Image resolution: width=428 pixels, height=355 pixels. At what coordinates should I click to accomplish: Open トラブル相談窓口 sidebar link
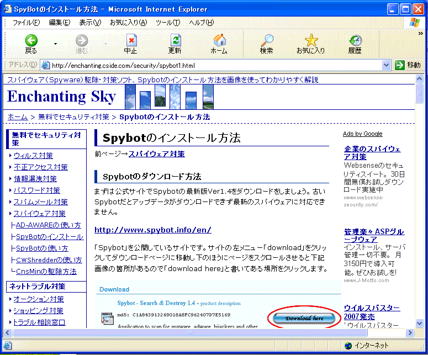[39, 322]
